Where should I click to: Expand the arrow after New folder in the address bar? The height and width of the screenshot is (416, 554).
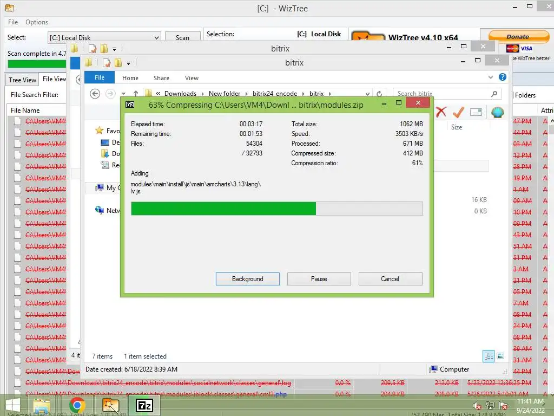247,94
